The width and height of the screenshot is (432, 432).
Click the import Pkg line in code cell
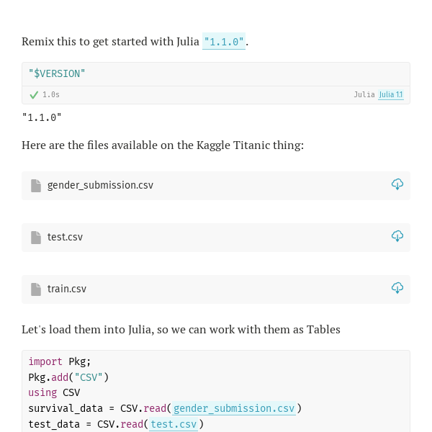[60, 361]
